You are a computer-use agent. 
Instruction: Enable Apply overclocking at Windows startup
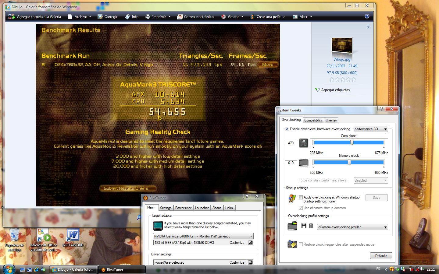[301, 197]
